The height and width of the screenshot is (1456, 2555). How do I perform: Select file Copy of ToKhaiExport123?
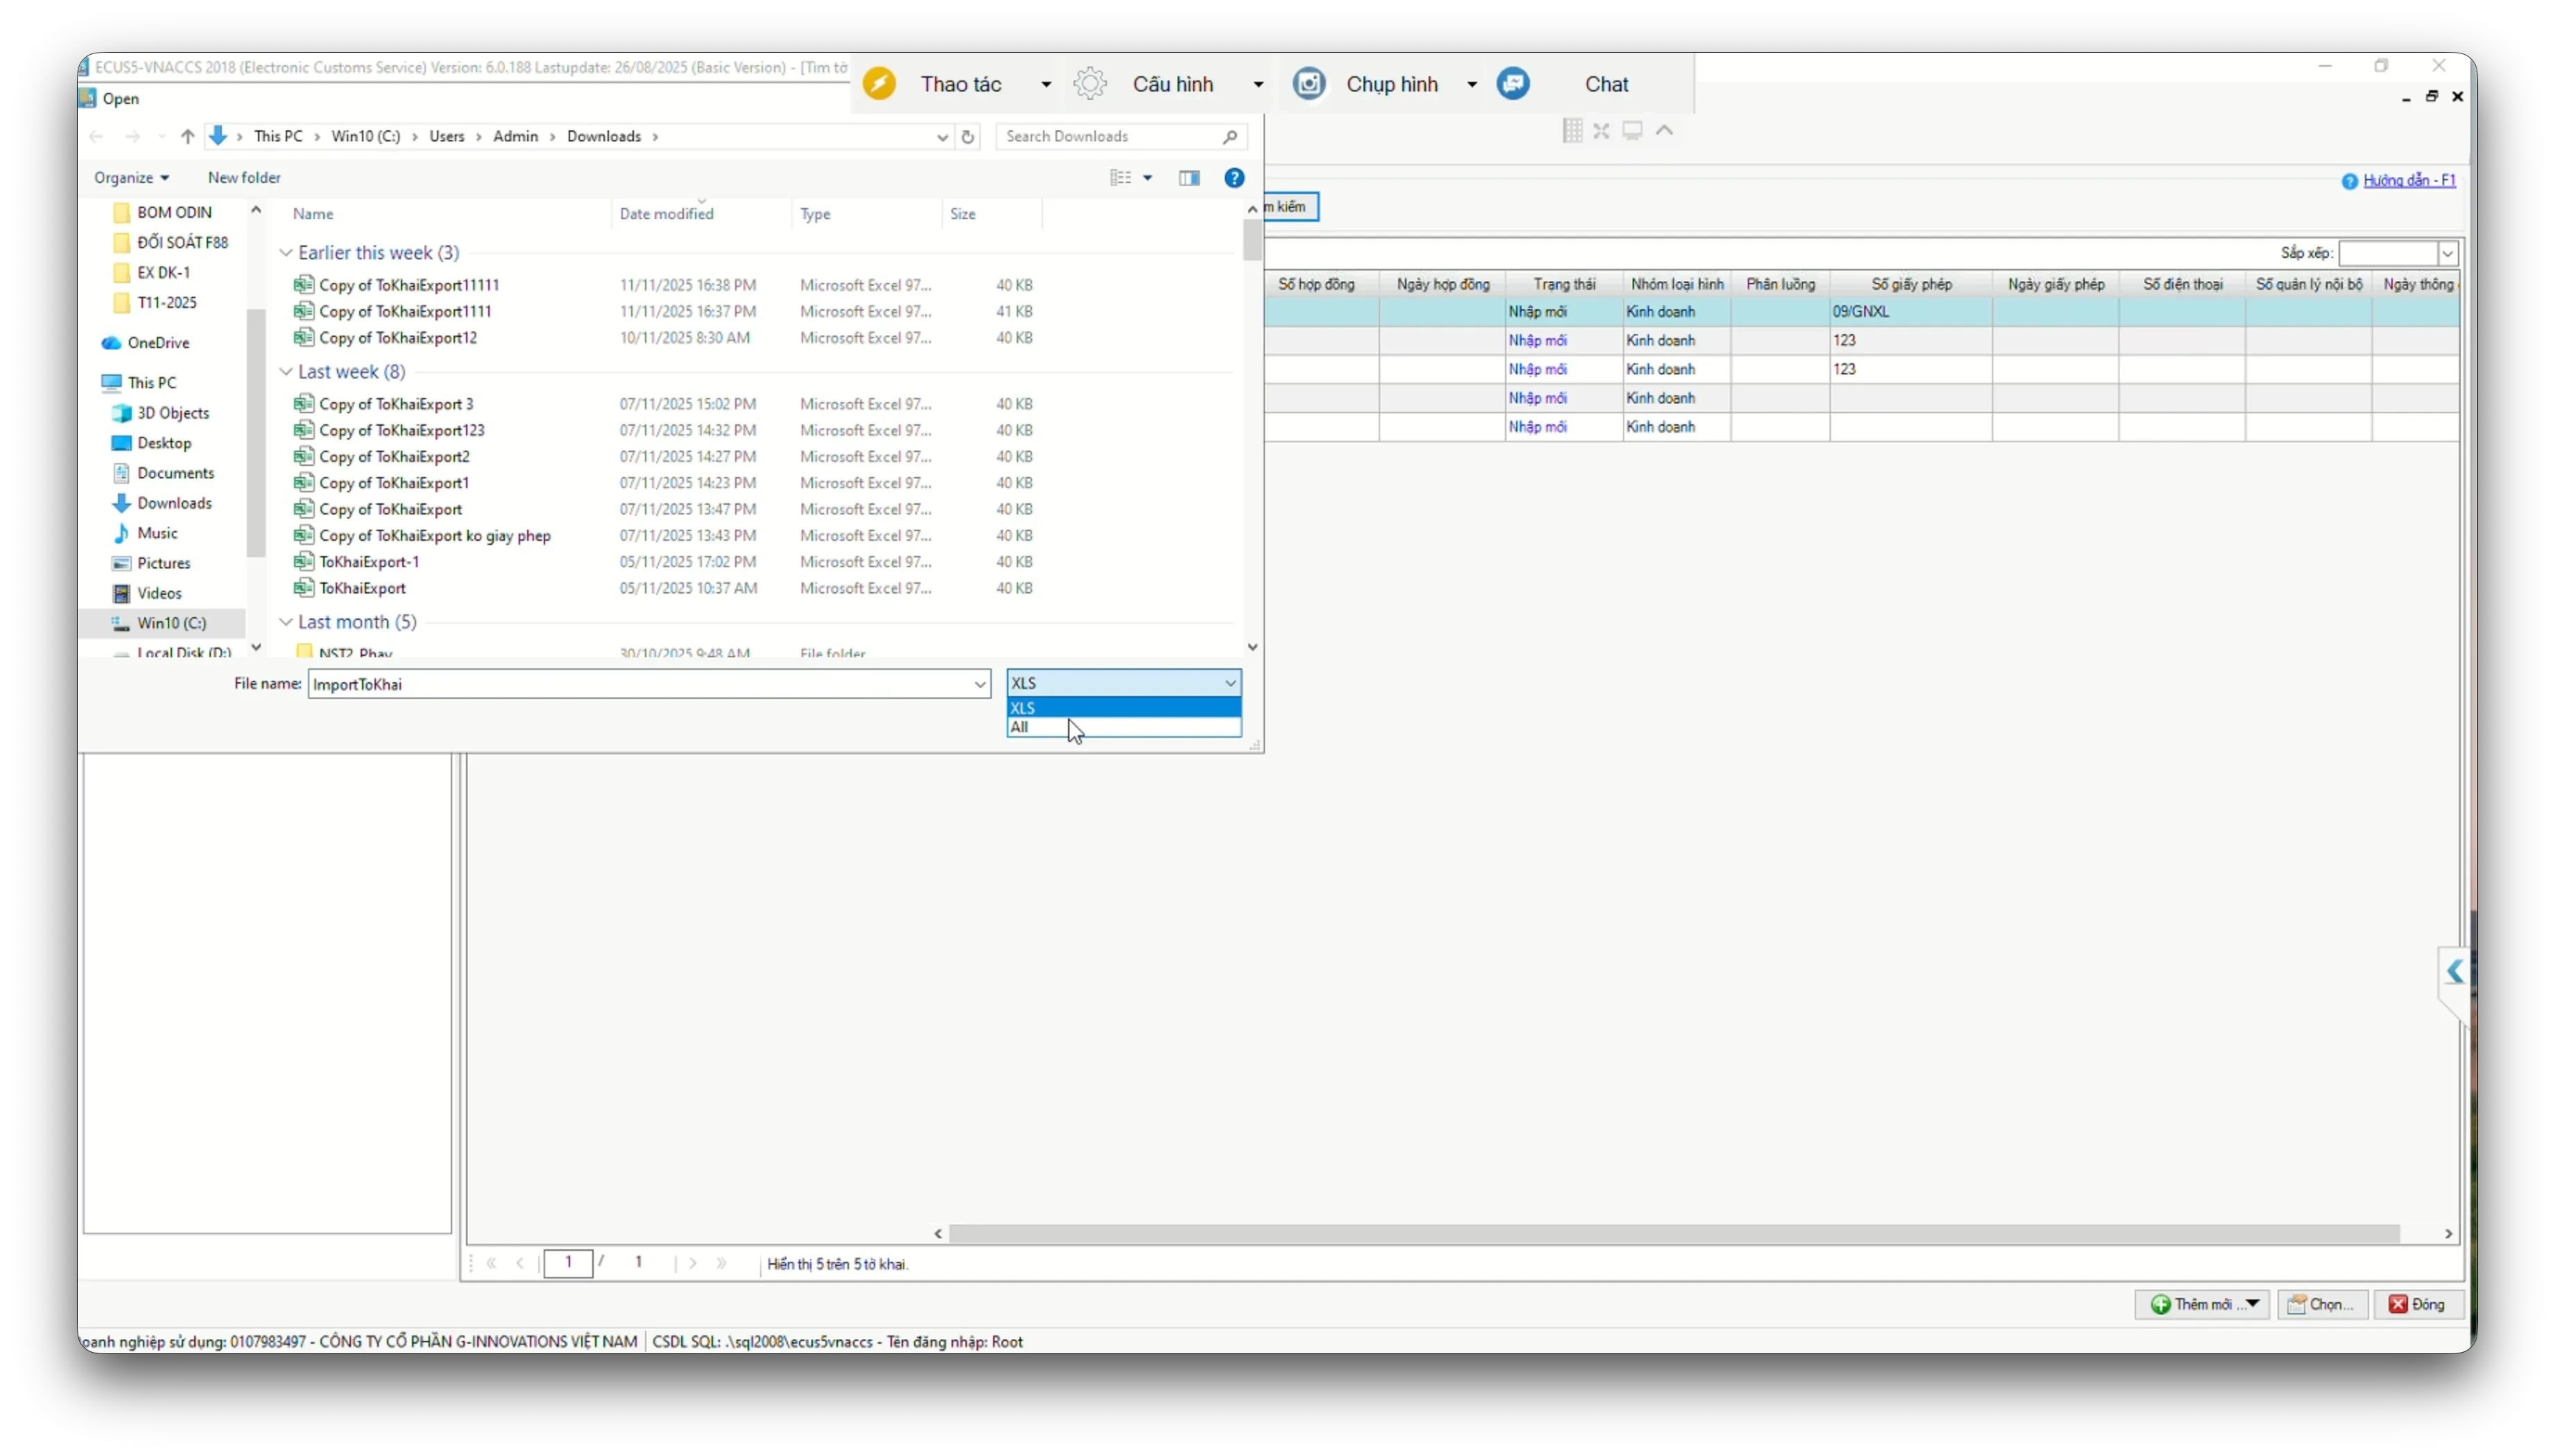pos(401,430)
